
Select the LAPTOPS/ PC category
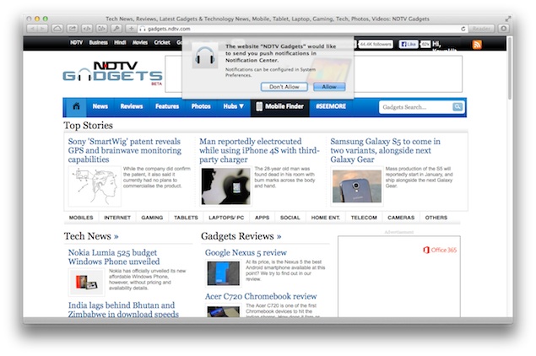pyautogui.click(x=226, y=218)
